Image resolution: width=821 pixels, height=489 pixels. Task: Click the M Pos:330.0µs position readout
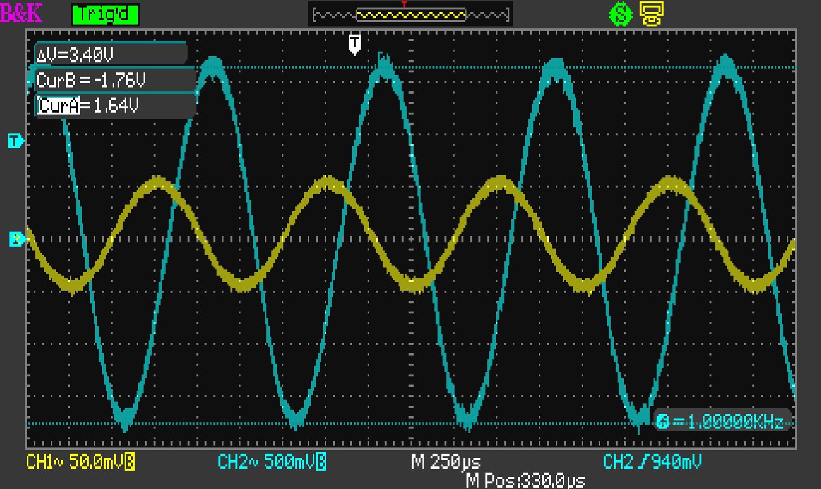[x=525, y=481]
